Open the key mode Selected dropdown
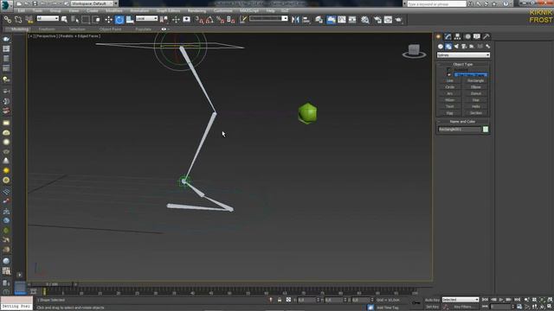This screenshot has height=311, width=554. click(x=461, y=300)
